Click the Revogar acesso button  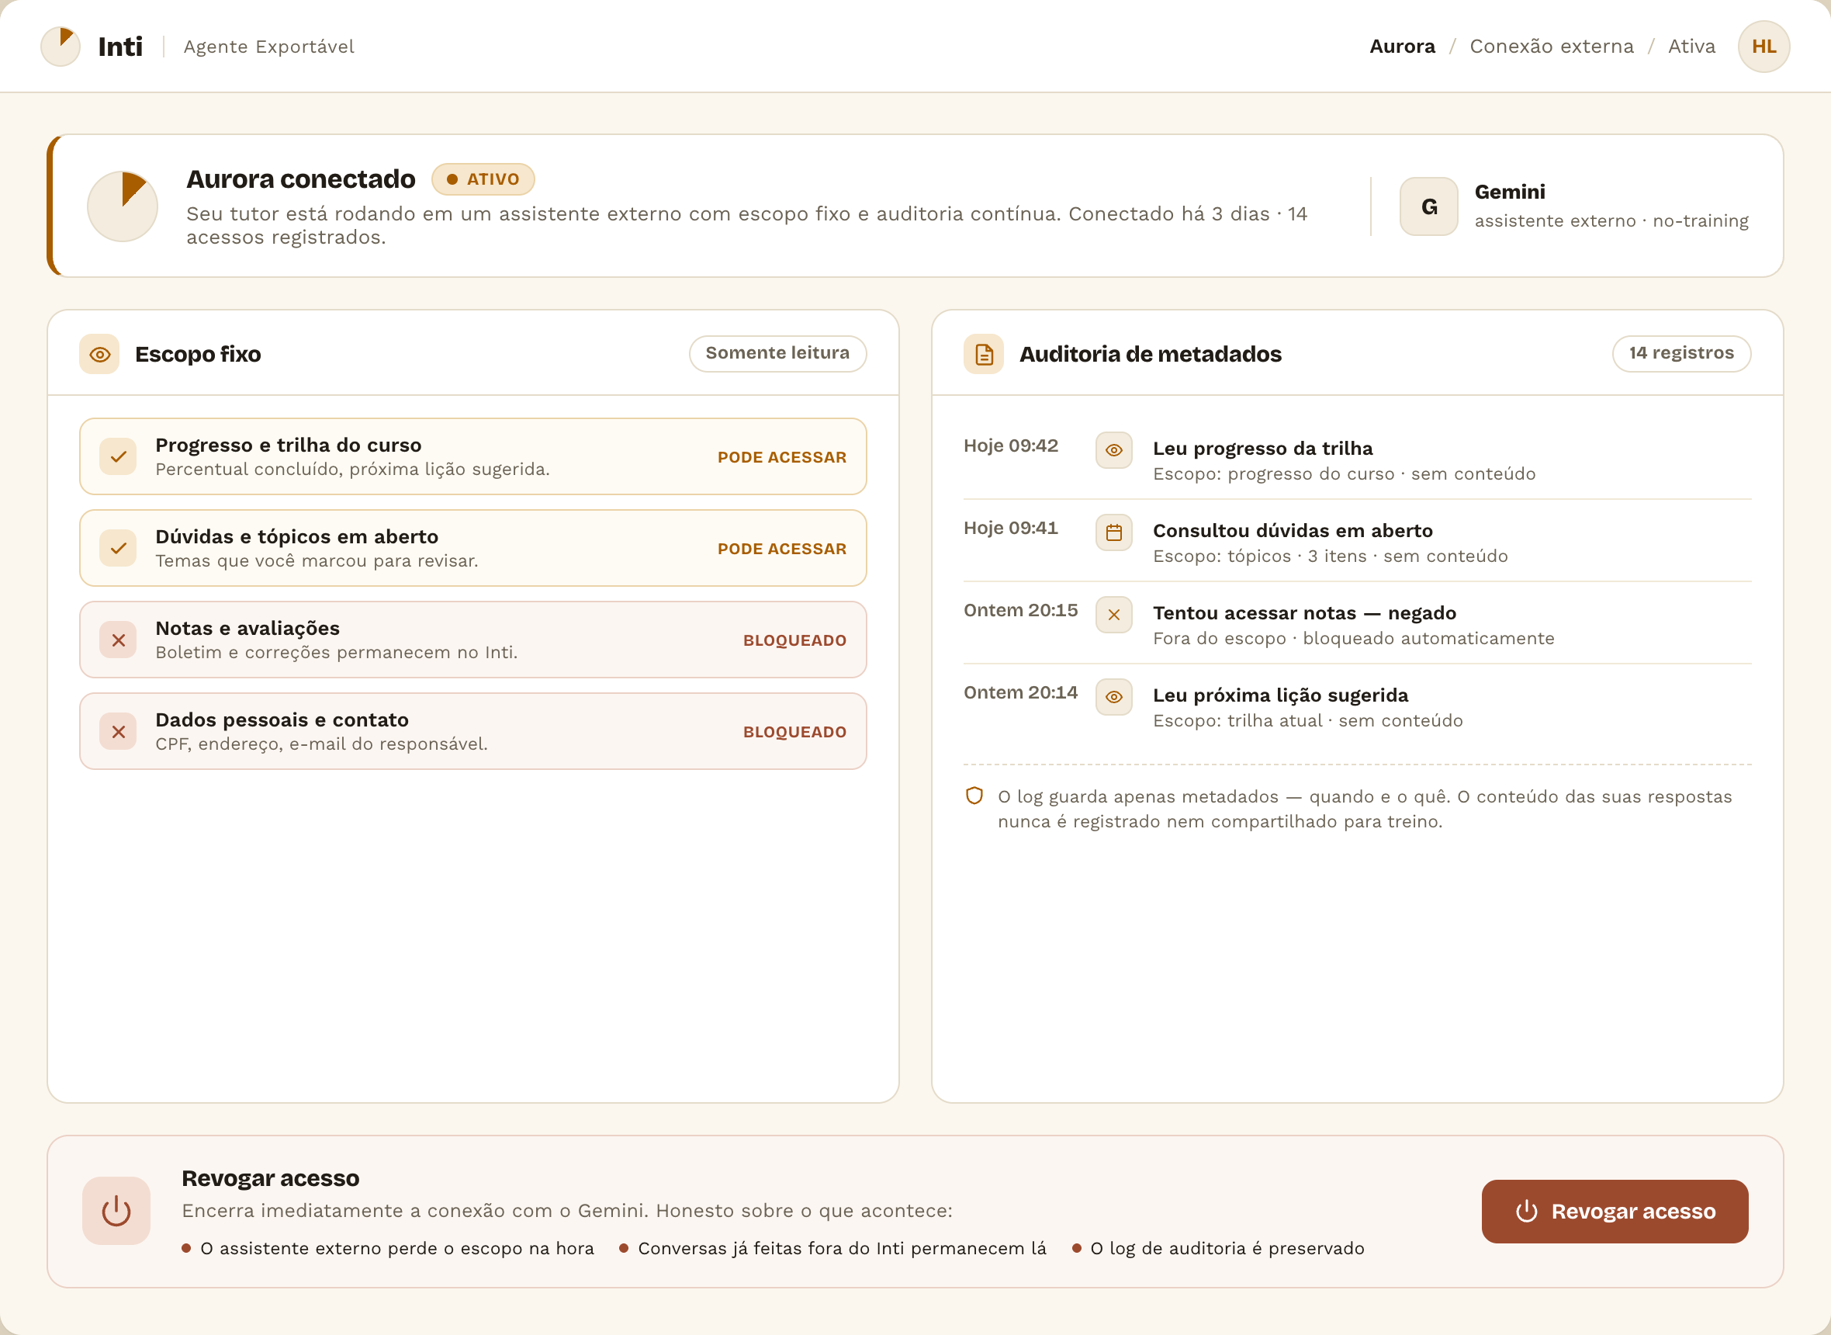tap(1614, 1211)
